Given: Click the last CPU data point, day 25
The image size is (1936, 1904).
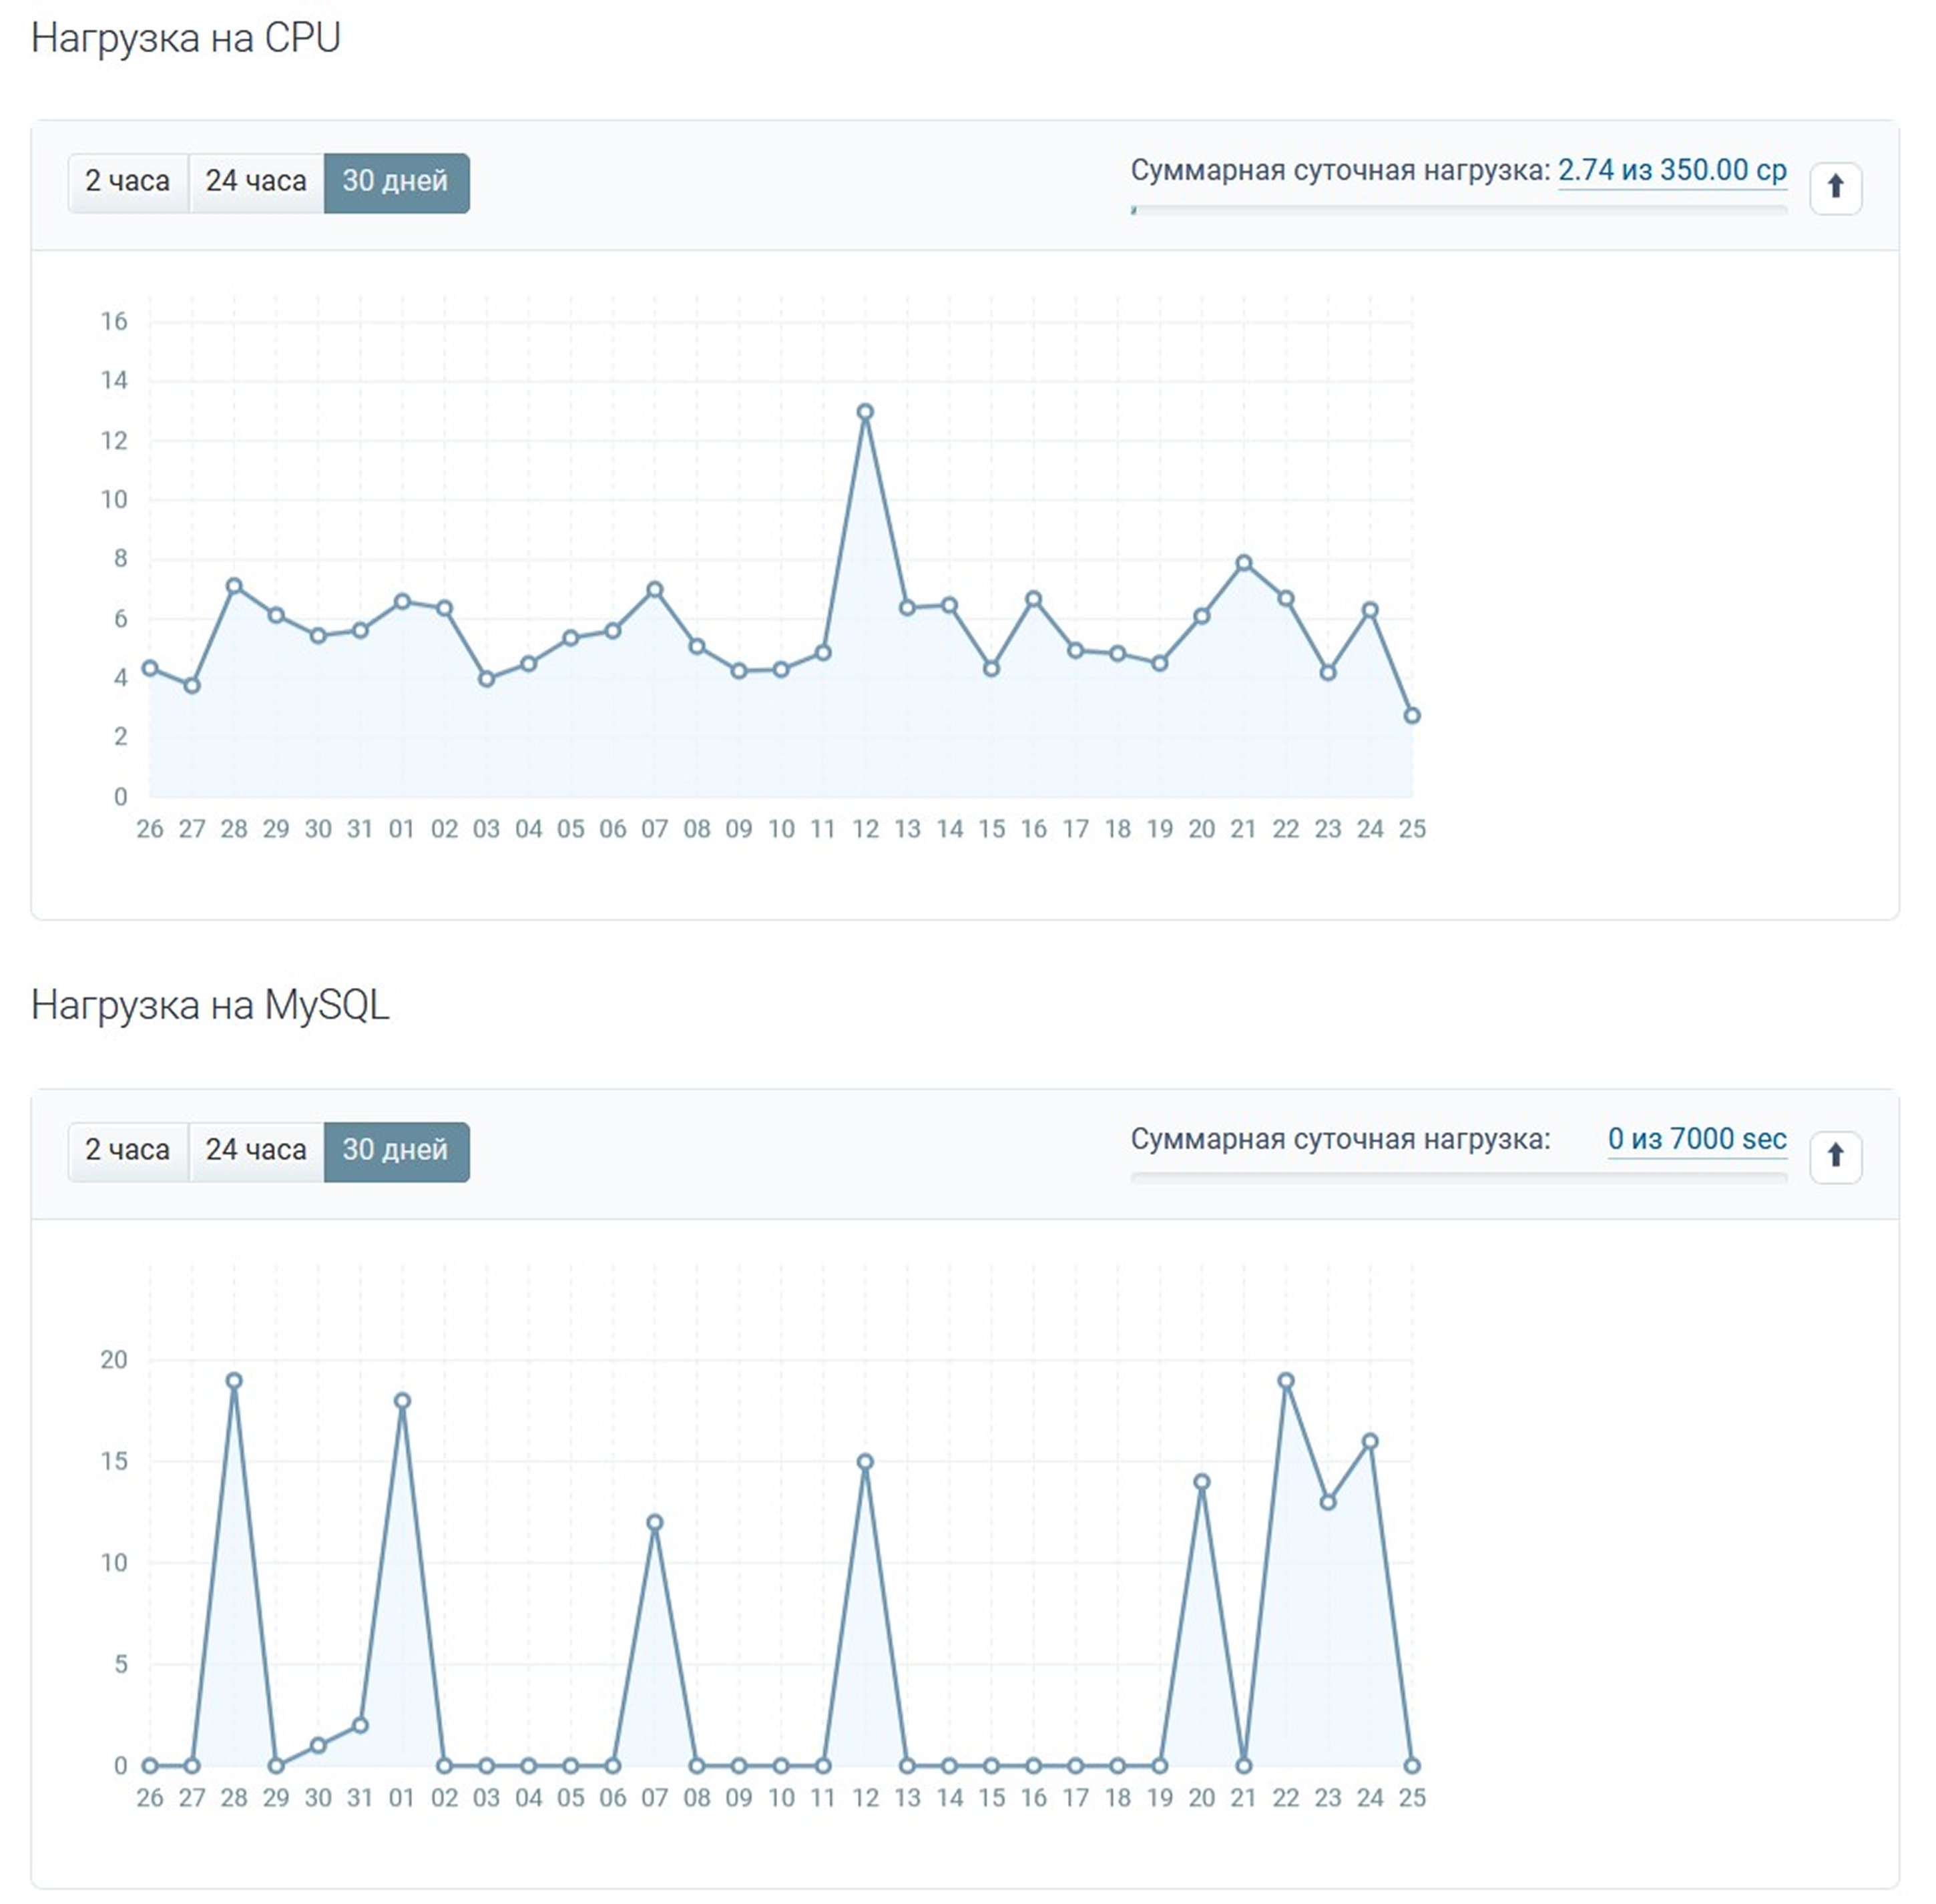Looking at the screenshot, I should 1411,715.
